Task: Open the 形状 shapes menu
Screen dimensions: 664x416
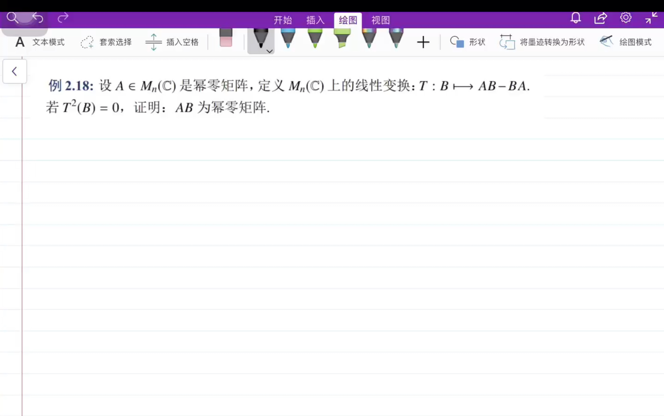Action: tap(468, 42)
